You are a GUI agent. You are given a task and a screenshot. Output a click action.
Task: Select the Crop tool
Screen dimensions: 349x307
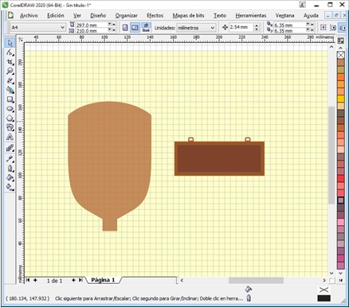click(x=10, y=62)
